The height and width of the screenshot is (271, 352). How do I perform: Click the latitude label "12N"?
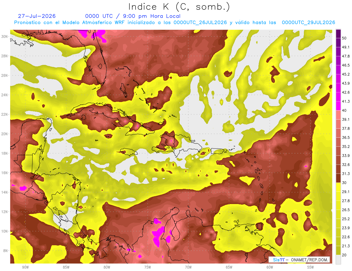pos(5,212)
